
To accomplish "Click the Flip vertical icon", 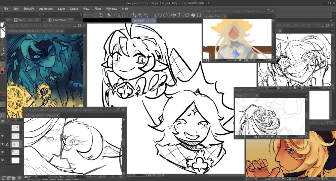I will click(x=179, y=15).
